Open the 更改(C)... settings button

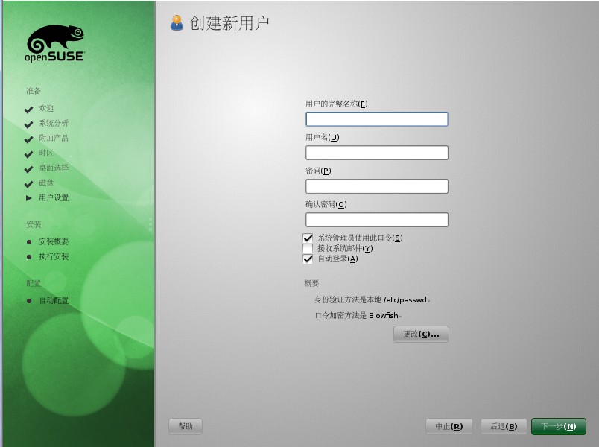(x=421, y=335)
